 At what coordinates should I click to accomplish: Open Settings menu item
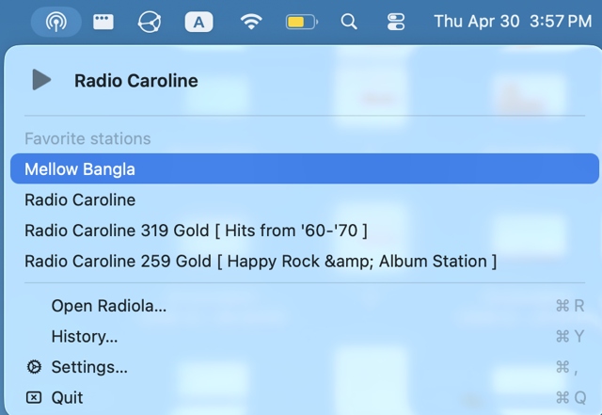coord(305,367)
